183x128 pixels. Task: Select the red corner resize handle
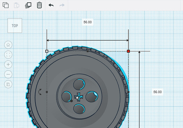coord(128,51)
